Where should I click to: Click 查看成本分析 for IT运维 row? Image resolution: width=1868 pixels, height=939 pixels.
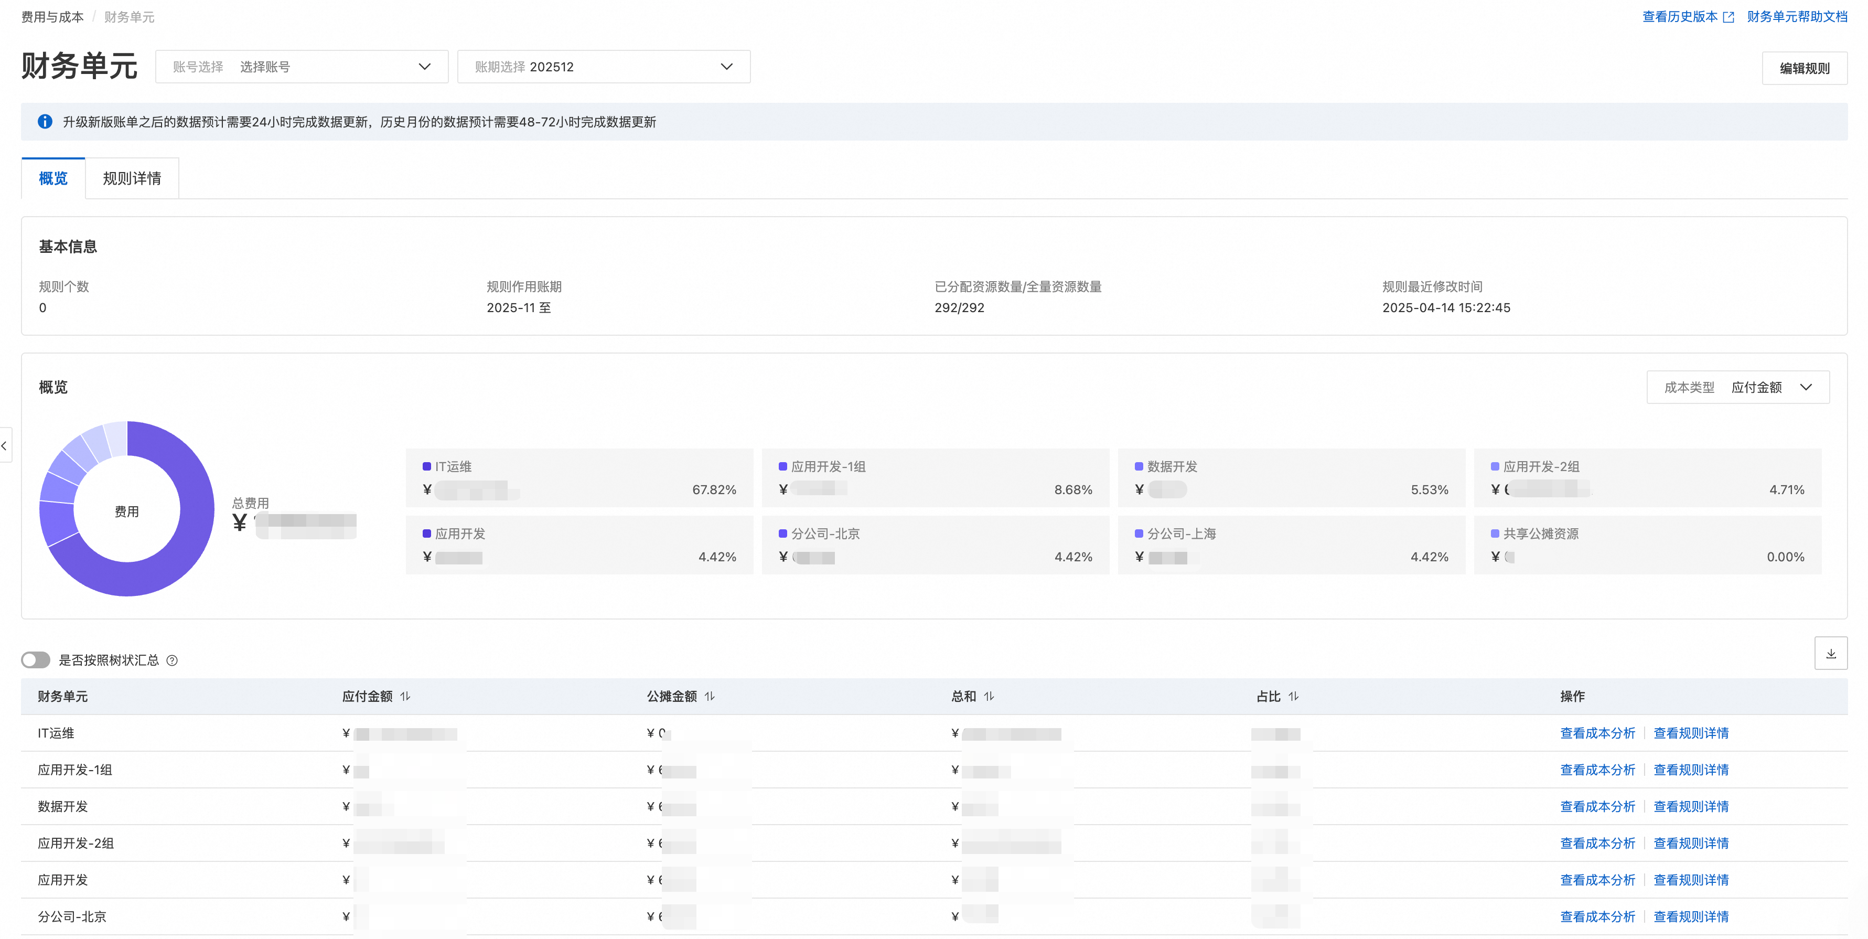(1597, 733)
